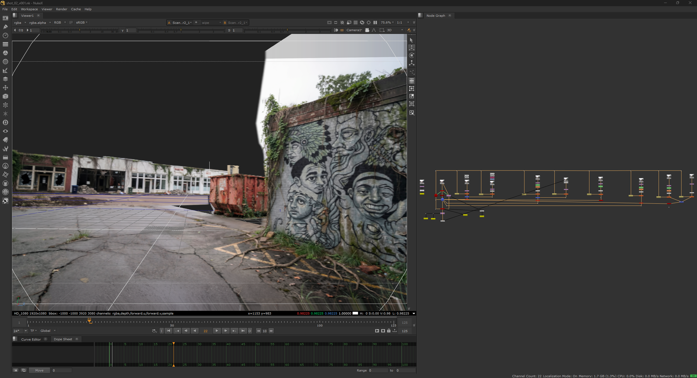Screen dimensions: 697x378
Task: Toggle the lens gamma curve icon
Action: click(x=374, y=30)
